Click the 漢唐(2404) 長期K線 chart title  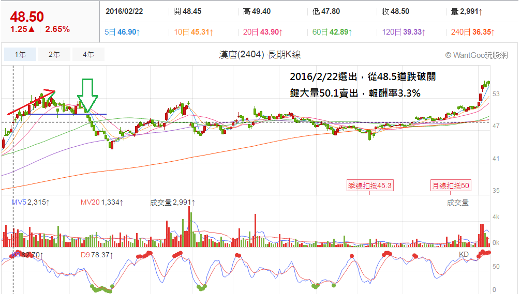(x=260, y=55)
